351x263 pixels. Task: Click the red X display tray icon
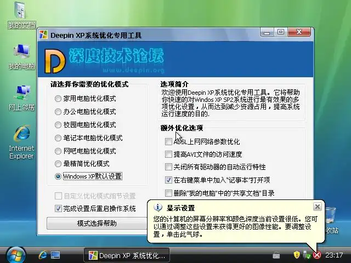pyautogui.click(x=317, y=255)
